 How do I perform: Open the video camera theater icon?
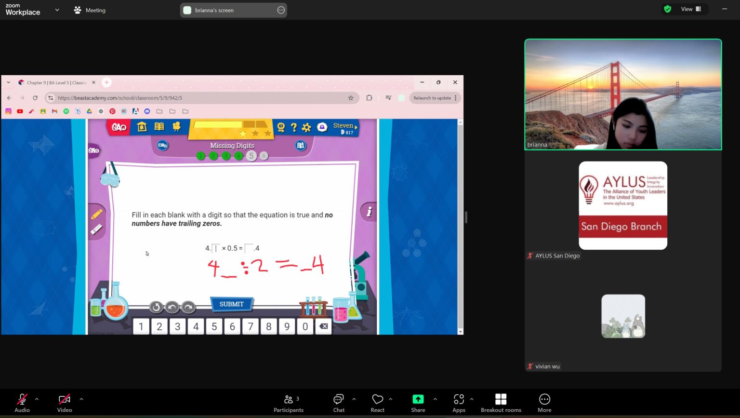click(176, 127)
